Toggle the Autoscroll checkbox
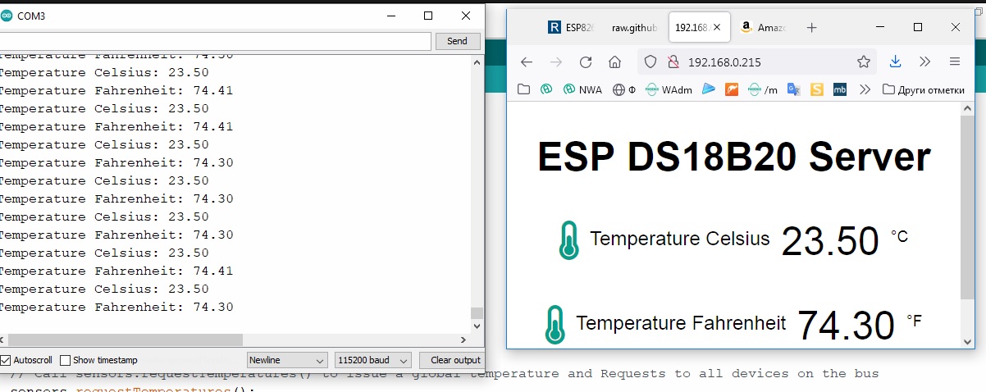The image size is (986, 392). point(5,360)
